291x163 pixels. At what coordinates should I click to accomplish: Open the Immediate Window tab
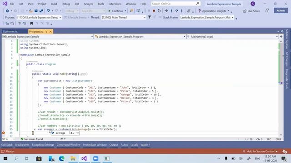(x=95, y=145)
